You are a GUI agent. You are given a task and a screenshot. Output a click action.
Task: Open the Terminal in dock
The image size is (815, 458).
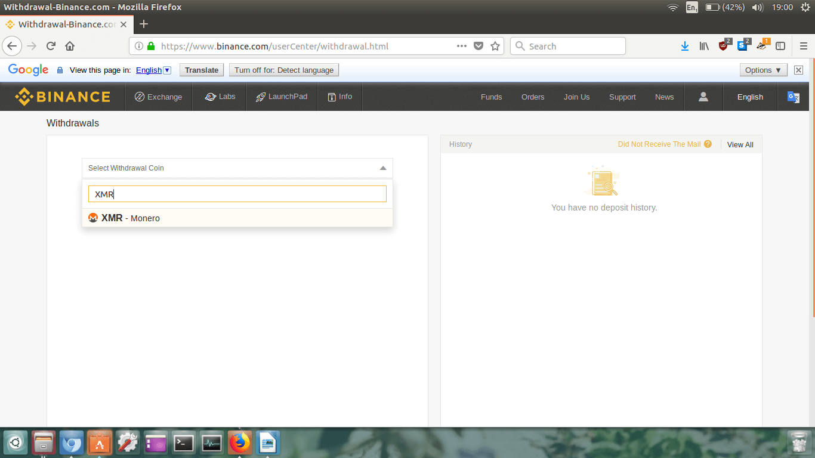tap(184, 443)
